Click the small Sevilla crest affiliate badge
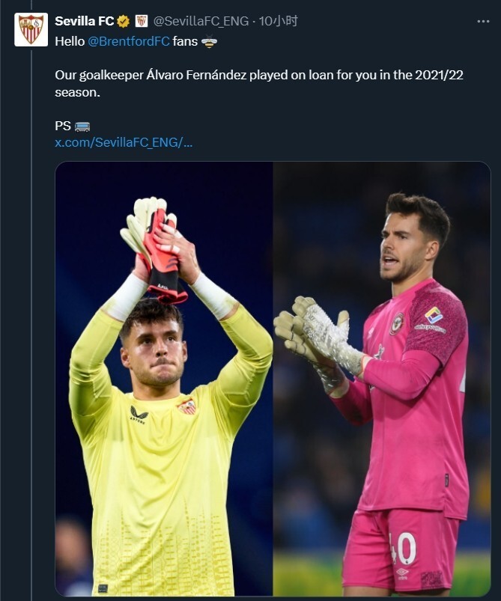Image resolution: width=501 pixels, height=601 pixels. (x=141, y=21)
